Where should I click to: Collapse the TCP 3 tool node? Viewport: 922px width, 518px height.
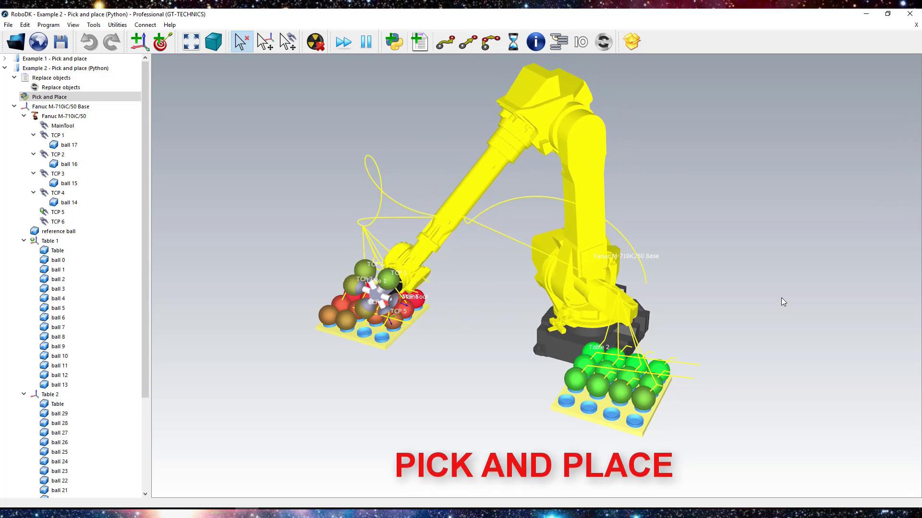[x=33, y=173]
